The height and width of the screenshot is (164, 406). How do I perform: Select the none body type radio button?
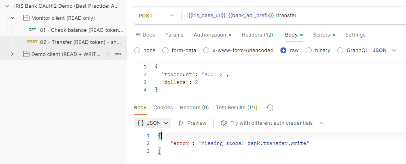pyautogui.click(x=137, y=51)
